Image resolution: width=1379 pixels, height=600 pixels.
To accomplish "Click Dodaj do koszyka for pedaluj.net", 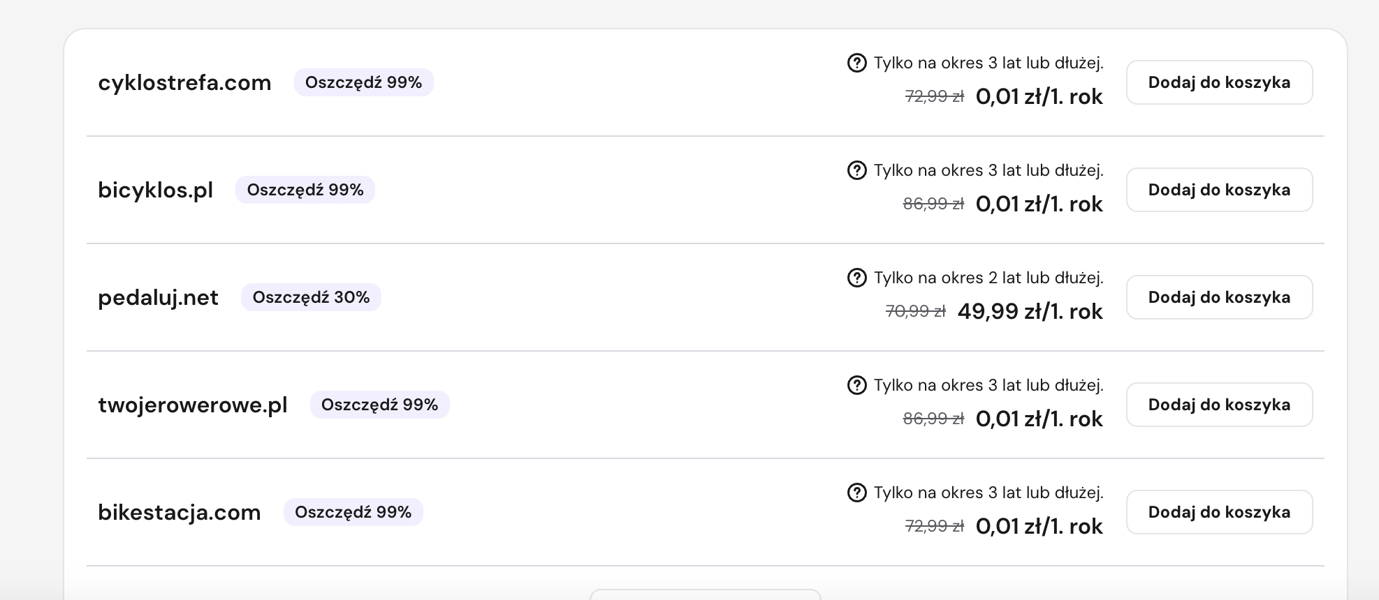I will click(1219, 297).
